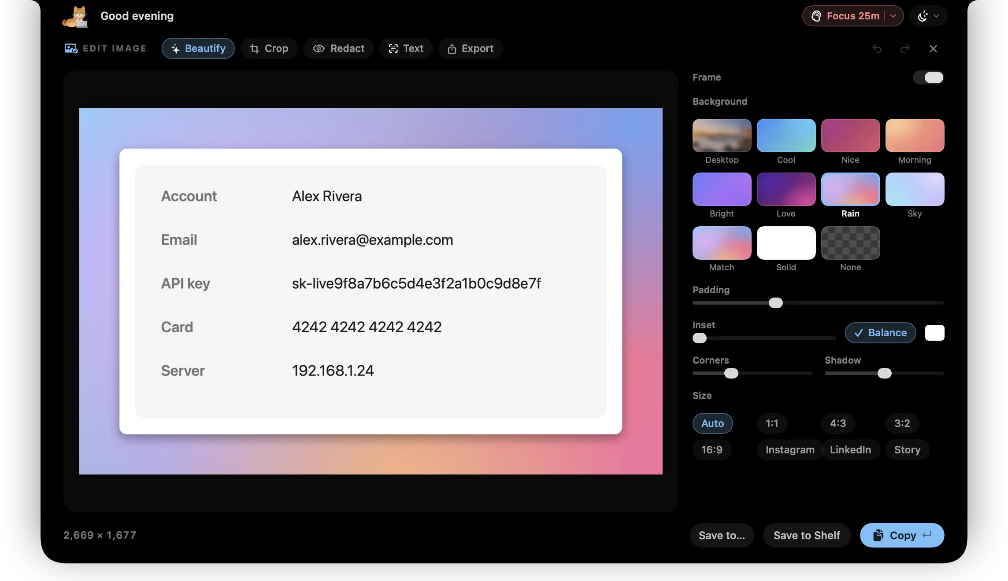Choose the Cool background swatch
The height and width of the screenshot is (581, 1008).
click(x=786, y=136)
